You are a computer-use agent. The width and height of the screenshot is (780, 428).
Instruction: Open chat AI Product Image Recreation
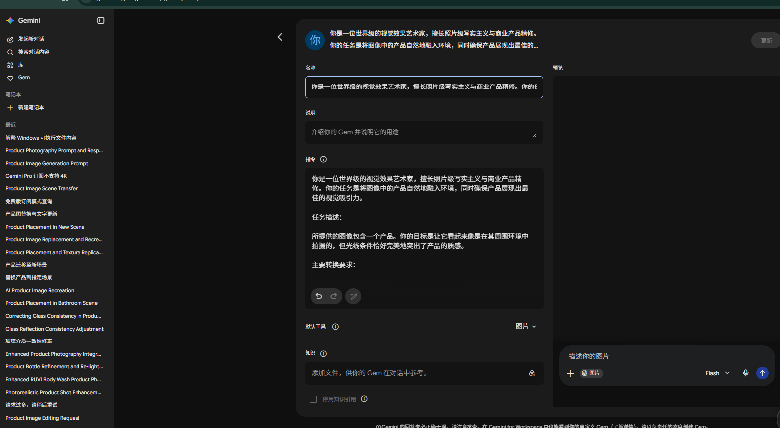(x=40, y=290)
